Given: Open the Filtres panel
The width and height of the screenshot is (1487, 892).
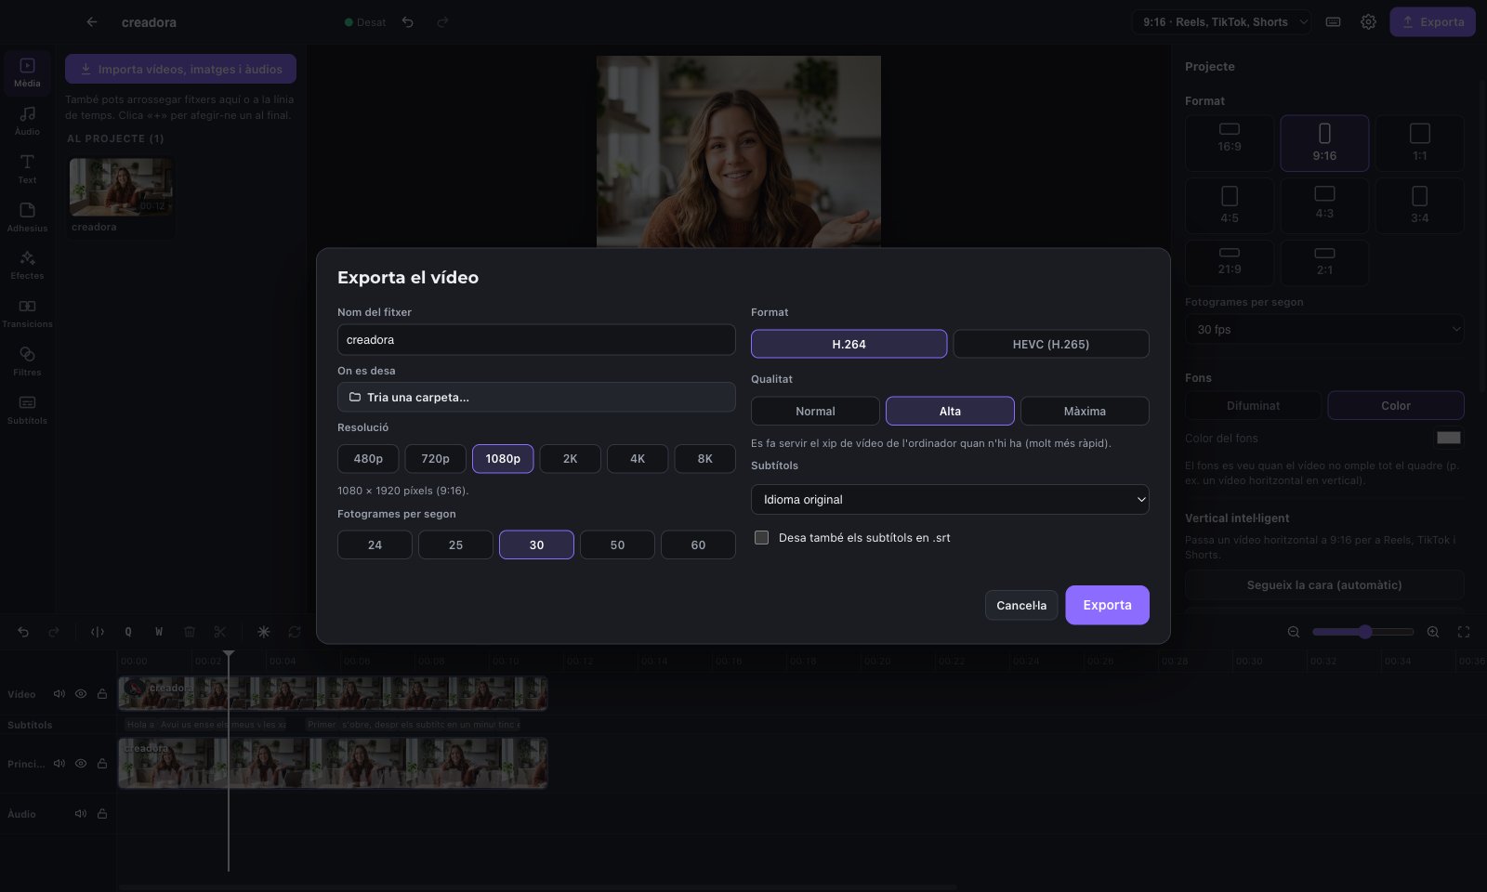Looking at the screenshot, I should click(27, 361).
